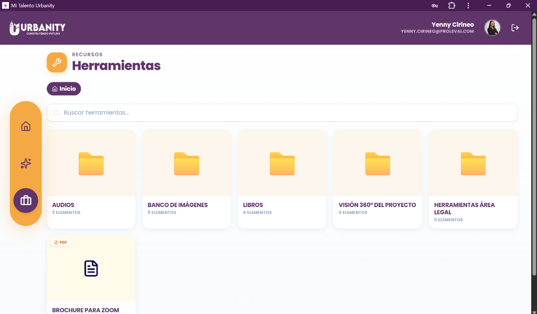
Task: Open the three-dot menu in the title bar
Action: tap(468, 5)
